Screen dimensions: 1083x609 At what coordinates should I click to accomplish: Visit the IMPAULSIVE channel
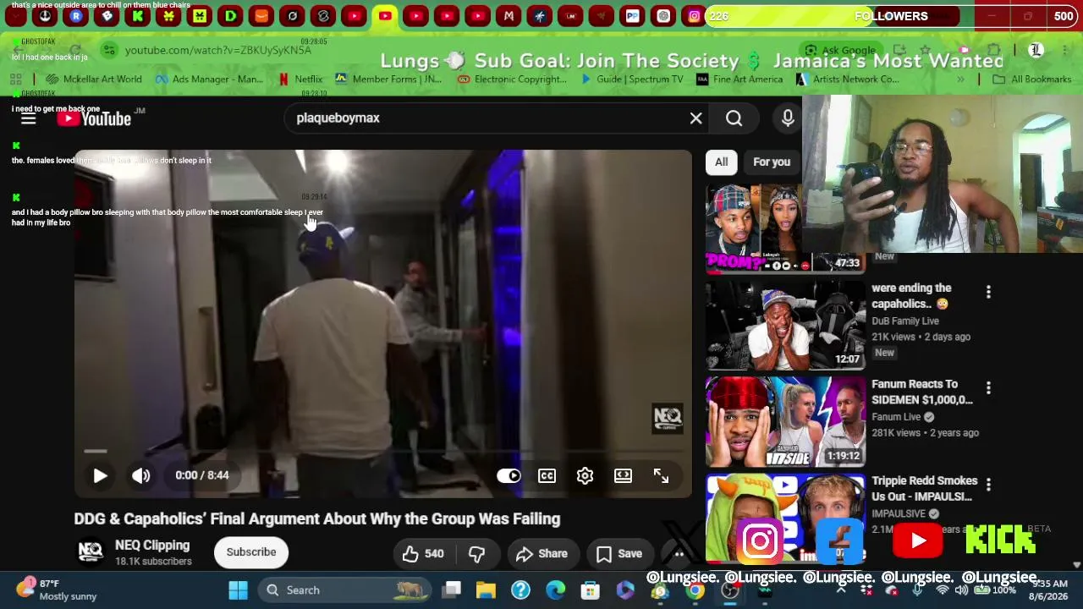point(899,513)
